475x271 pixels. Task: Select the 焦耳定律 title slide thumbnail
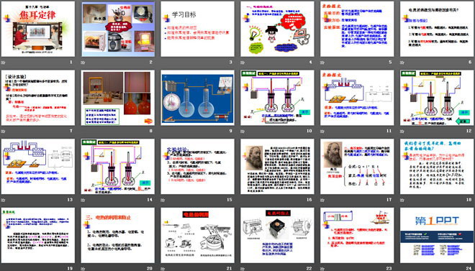click(x=38, y=29)
